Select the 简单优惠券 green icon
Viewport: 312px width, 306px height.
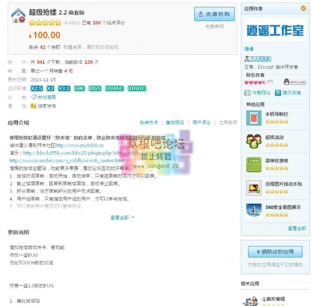coord(254,164)
